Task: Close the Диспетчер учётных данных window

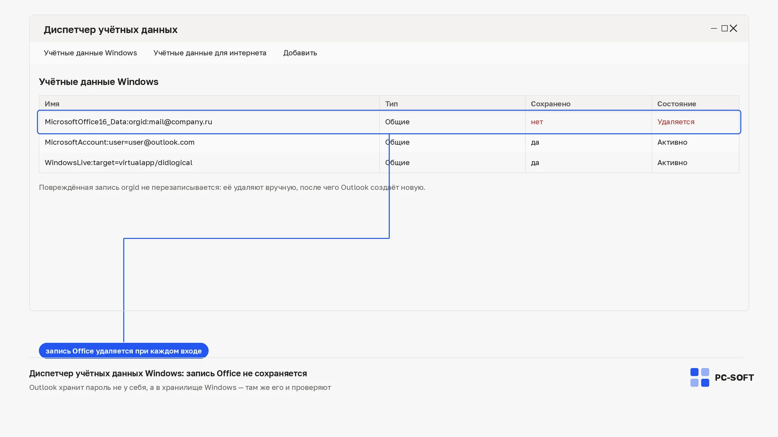Action: [734, 29]
